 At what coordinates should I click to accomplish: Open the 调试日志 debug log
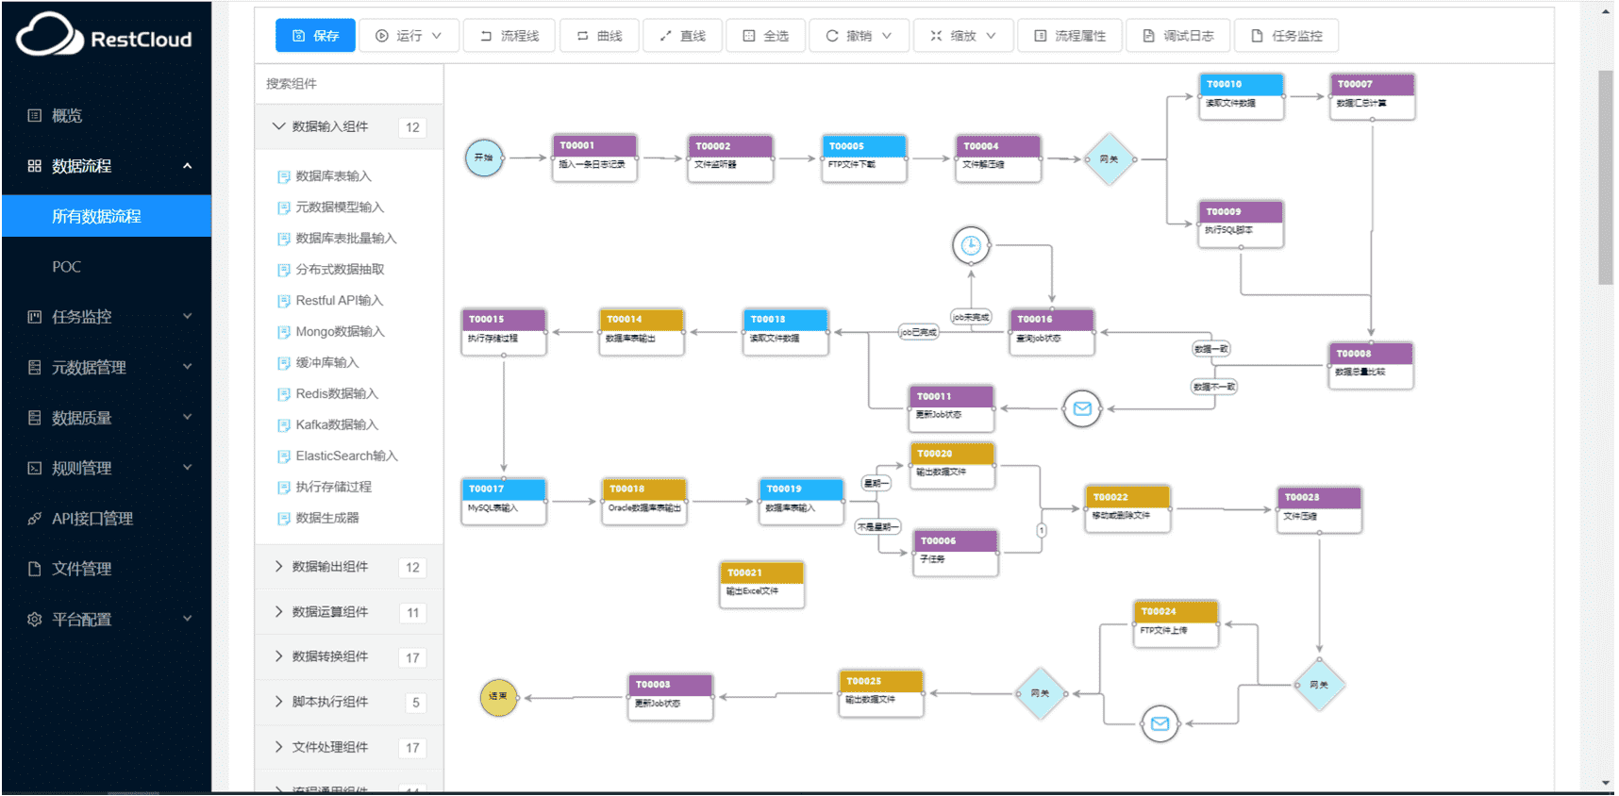[1177, 36]
